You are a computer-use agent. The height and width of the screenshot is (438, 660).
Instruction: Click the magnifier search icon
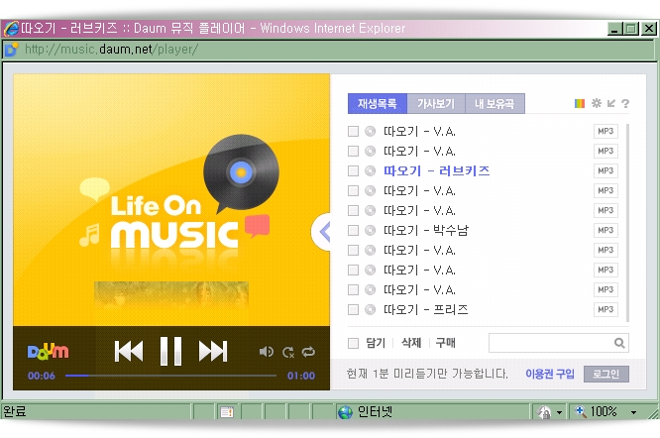[x=619, y=343]
